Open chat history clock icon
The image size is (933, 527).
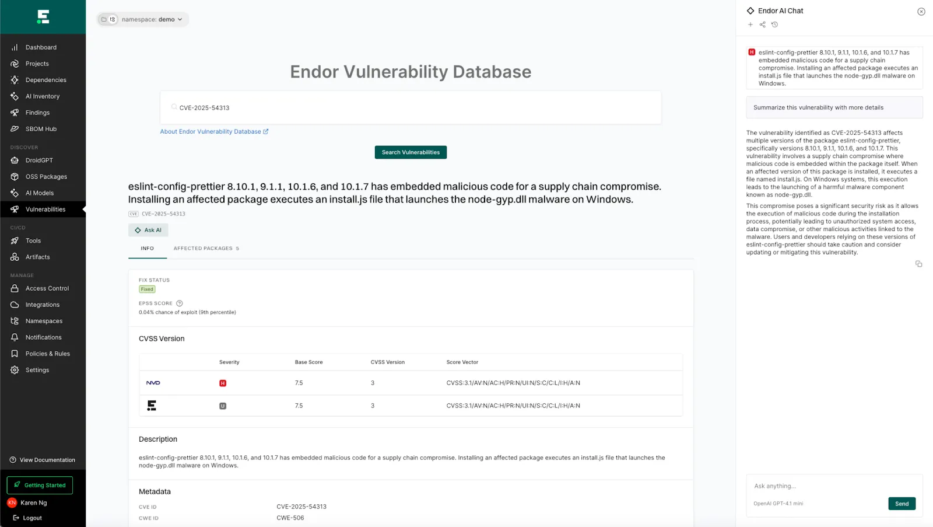774,25
